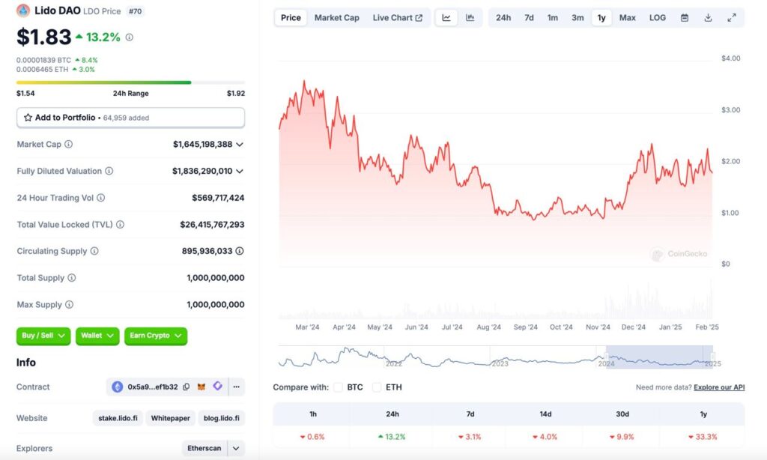
Task: Open the 24 Hour Trading Vol info icon
Action: [x=101, y=198]
